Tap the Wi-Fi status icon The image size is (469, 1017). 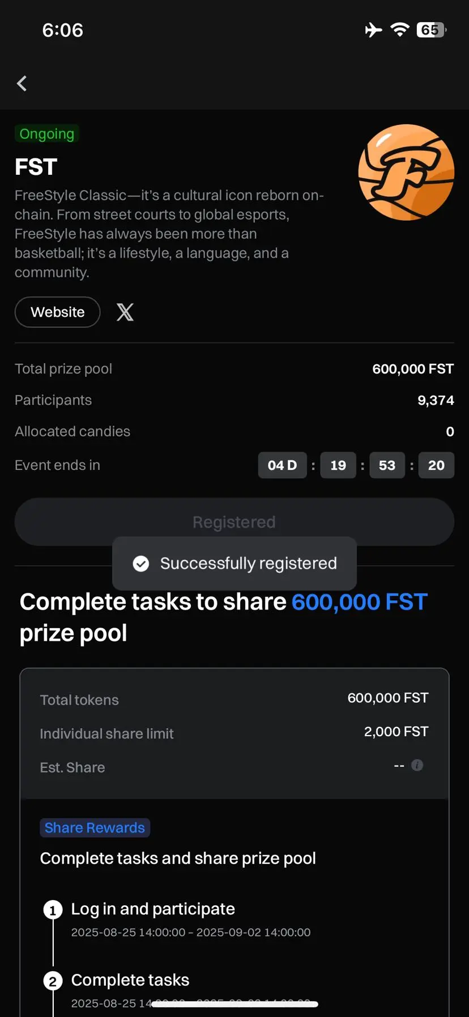(x=400, y=30)
